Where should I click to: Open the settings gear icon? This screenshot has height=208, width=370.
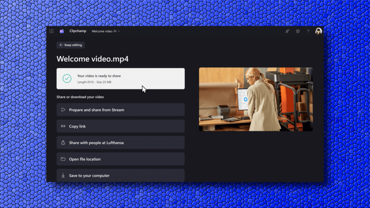tap(298, 31)
